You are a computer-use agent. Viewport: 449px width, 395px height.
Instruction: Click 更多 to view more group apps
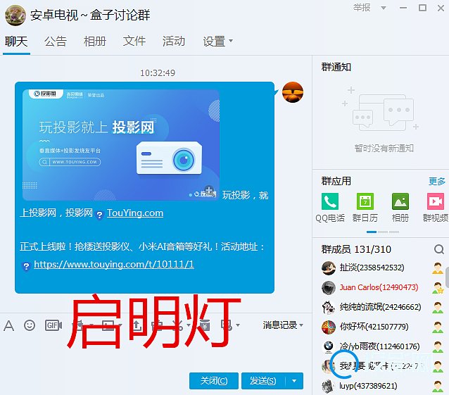click(437, 182)
